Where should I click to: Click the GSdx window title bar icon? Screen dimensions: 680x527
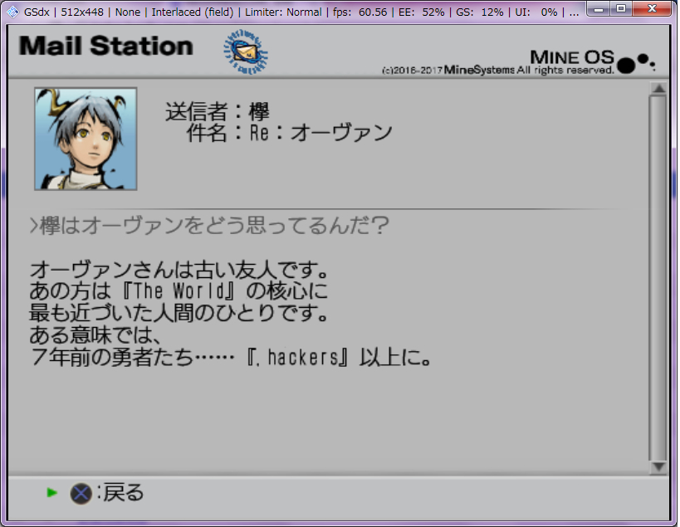tap(13, 12)
